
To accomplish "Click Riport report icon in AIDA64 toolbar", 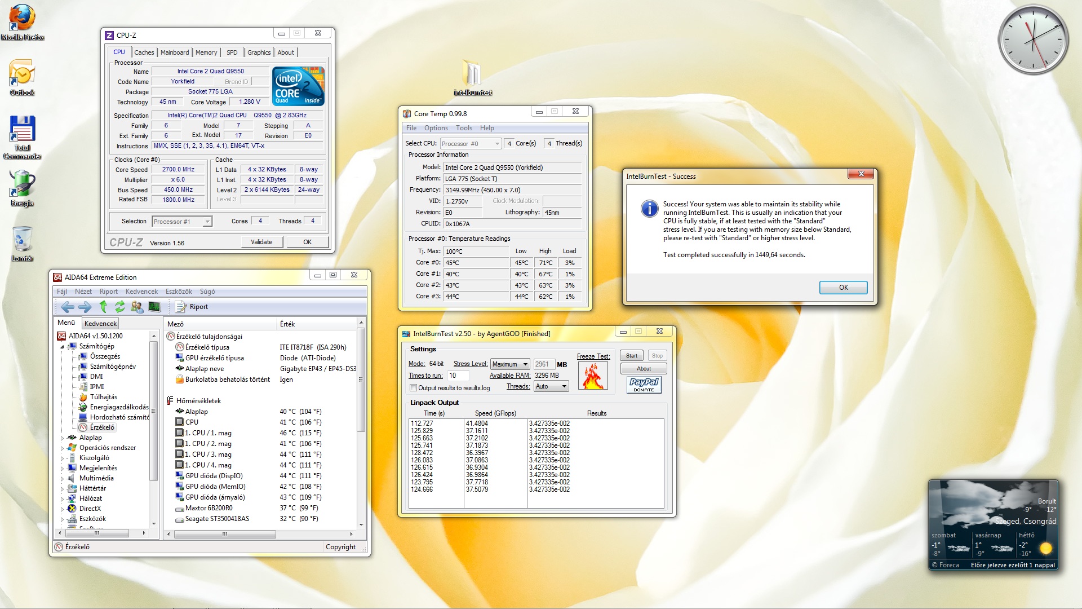I will (192, 307).
